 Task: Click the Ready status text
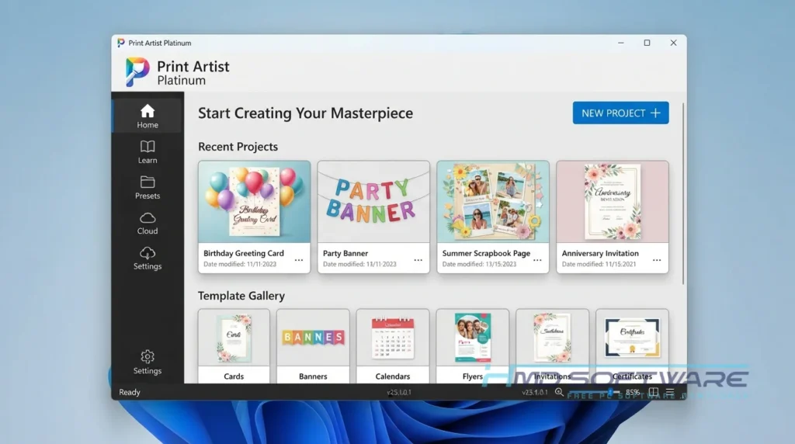130,392
